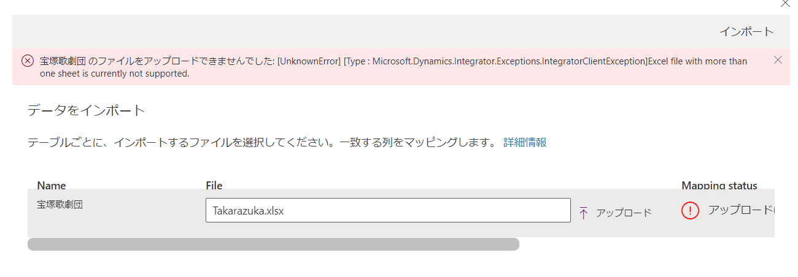Open the 詳細情報 link
The image size is (798, 277).
(x=525, y=142)
